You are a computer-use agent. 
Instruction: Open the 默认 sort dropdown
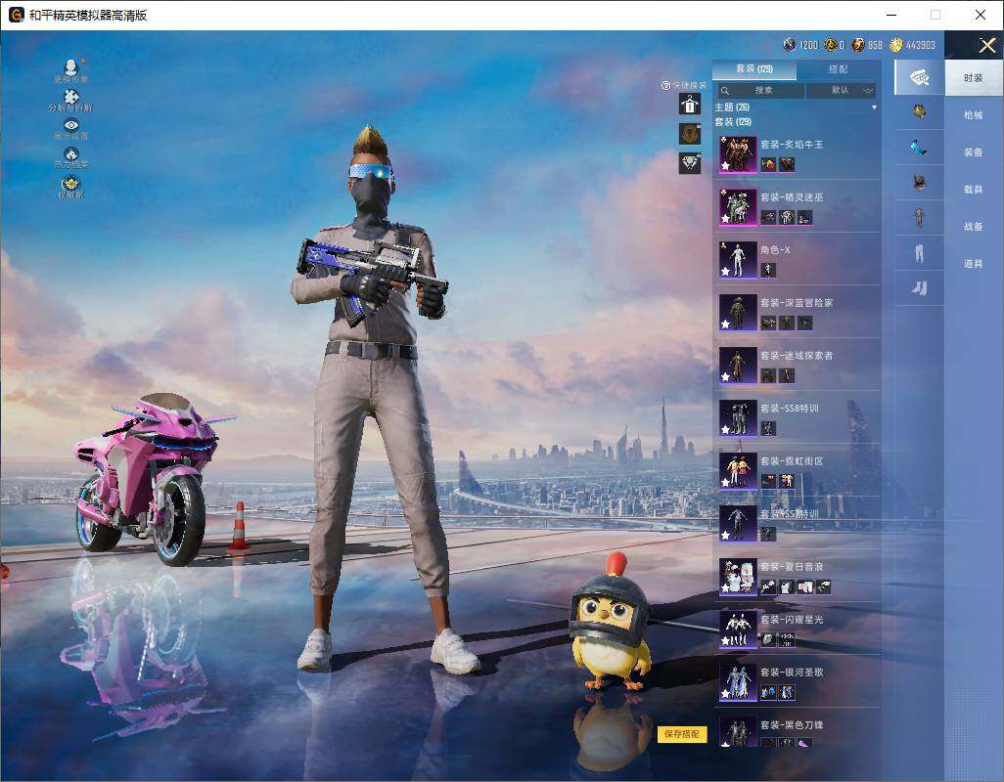pyautogui.click(x=841, y=91)
